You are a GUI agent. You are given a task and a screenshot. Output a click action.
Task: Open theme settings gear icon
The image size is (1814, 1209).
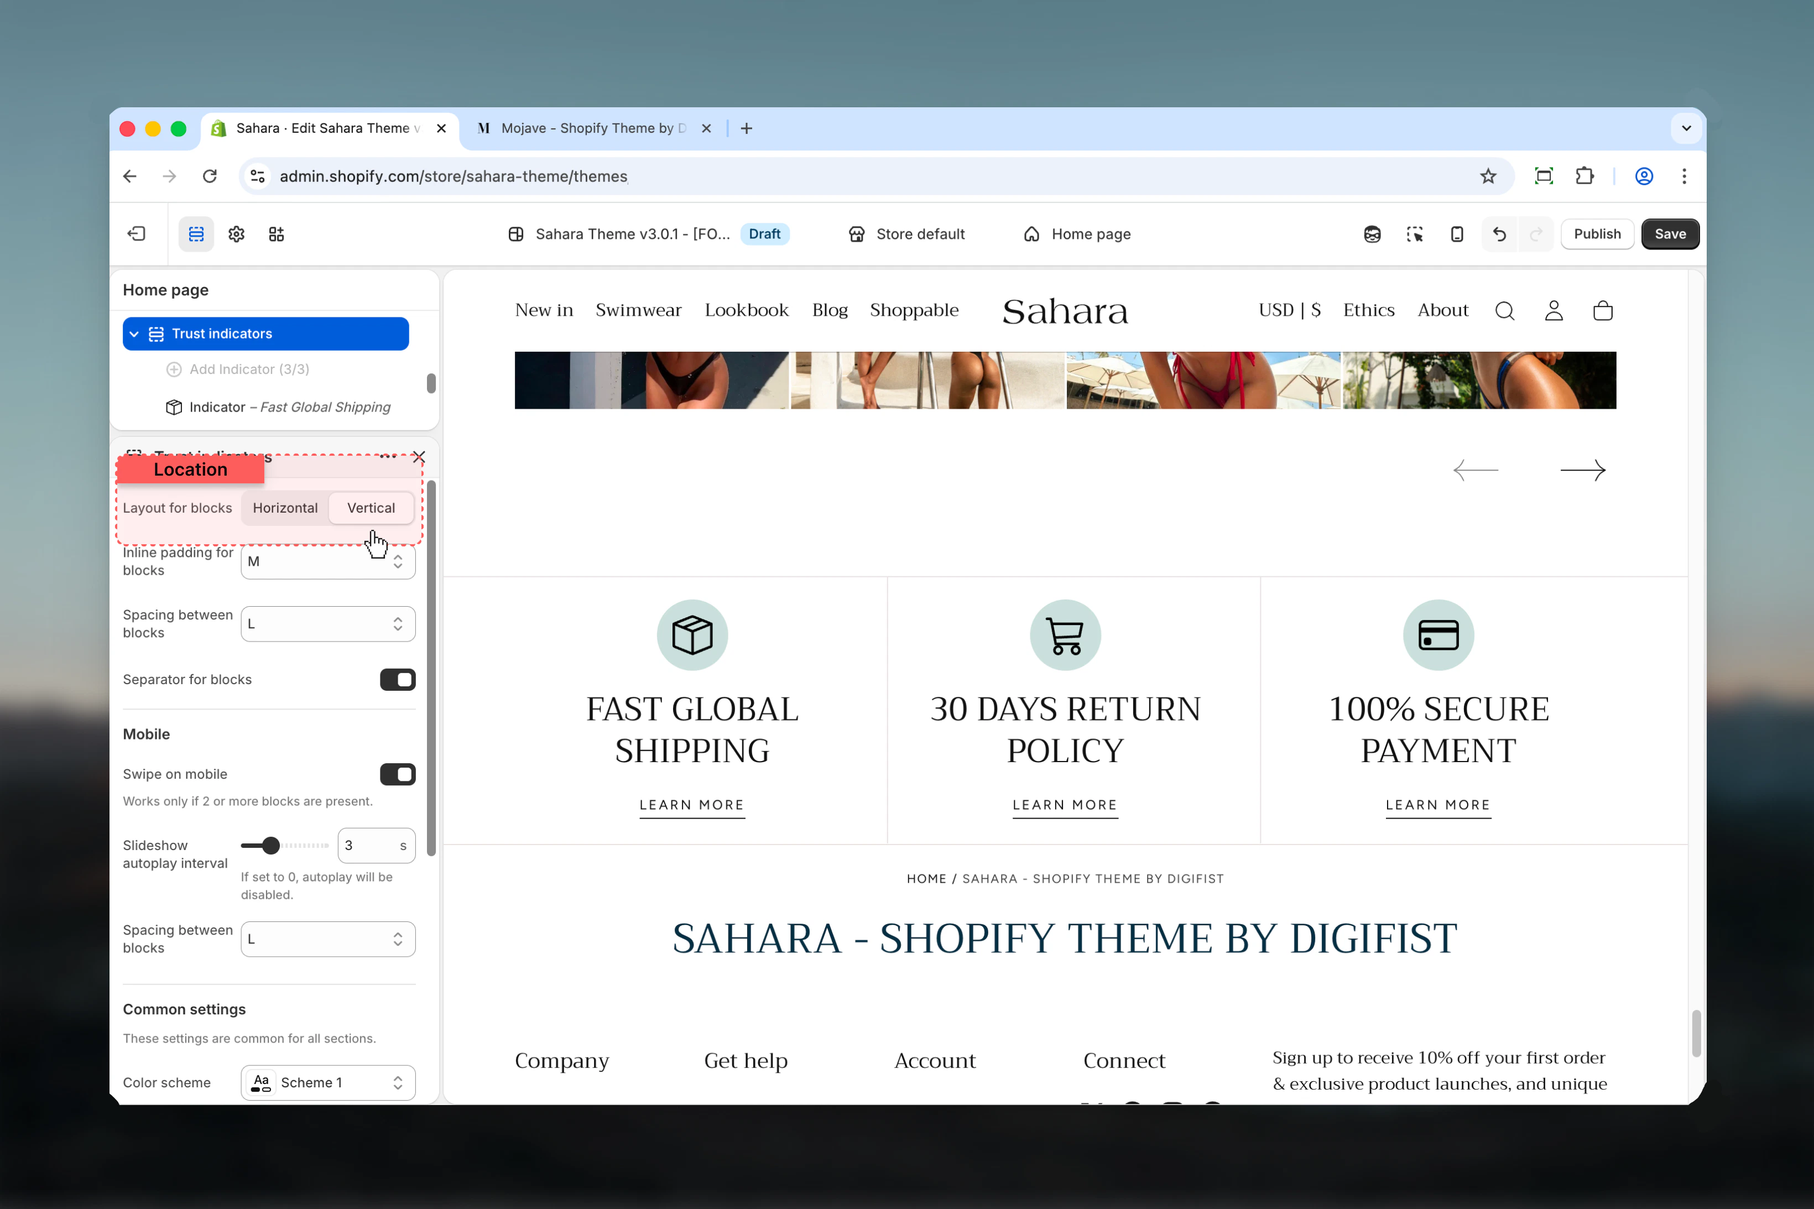tap(237, 233)
